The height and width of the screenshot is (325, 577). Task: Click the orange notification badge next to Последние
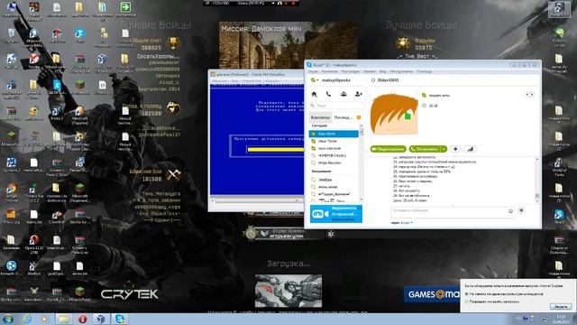(x=359, y=117)
